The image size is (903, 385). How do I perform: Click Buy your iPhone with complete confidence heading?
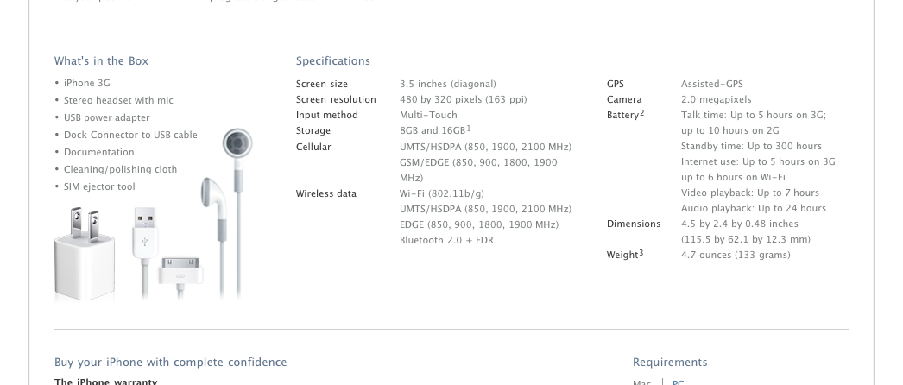(170, 363)
